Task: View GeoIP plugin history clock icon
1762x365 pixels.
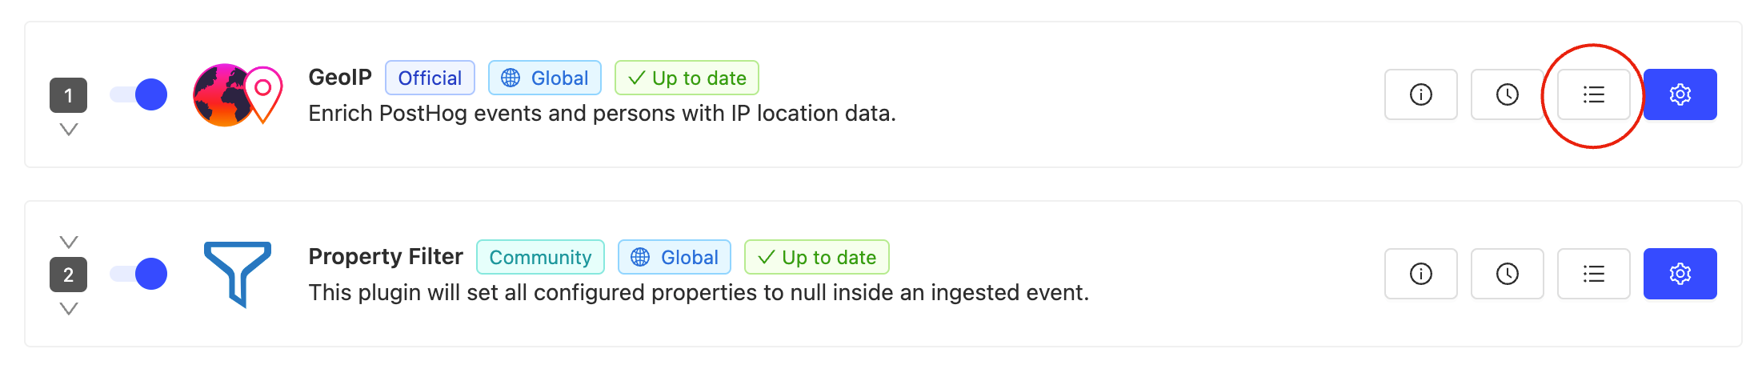Action: click(x=1507, y=94)
